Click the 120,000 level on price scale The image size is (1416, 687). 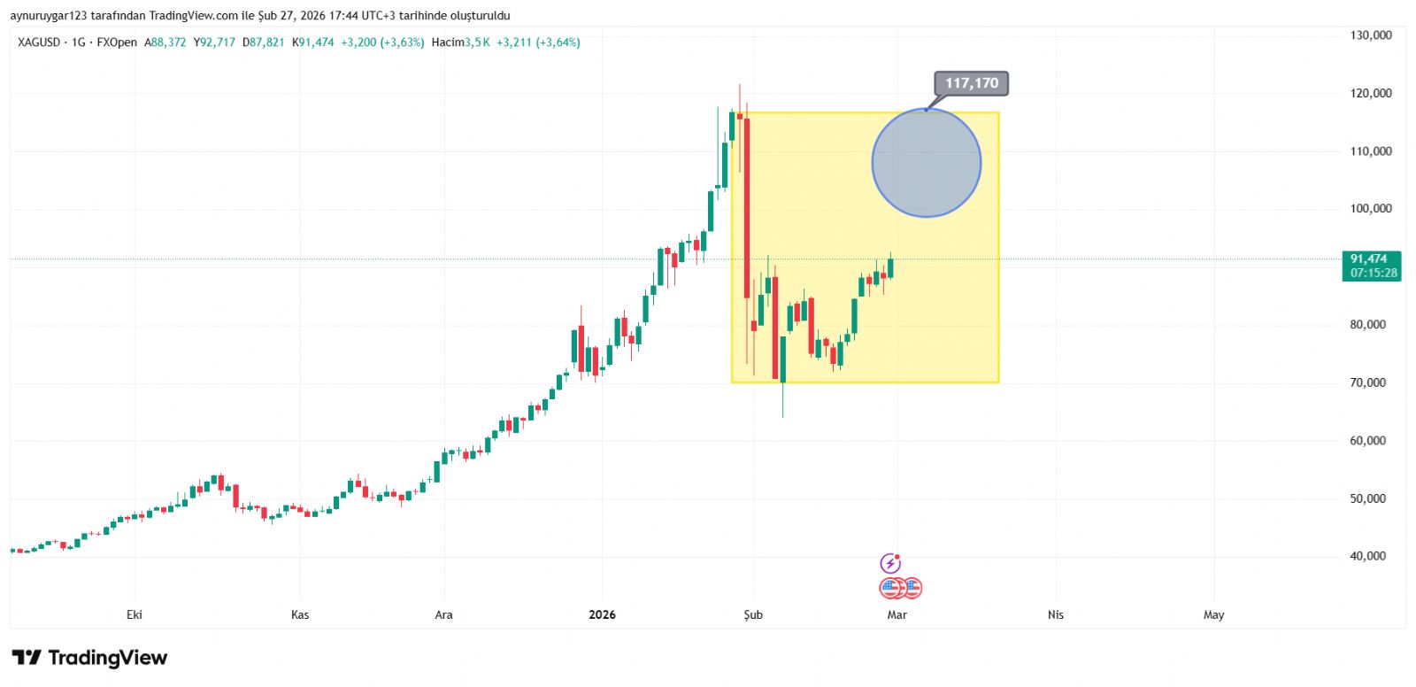click(x=1370, y=94)
